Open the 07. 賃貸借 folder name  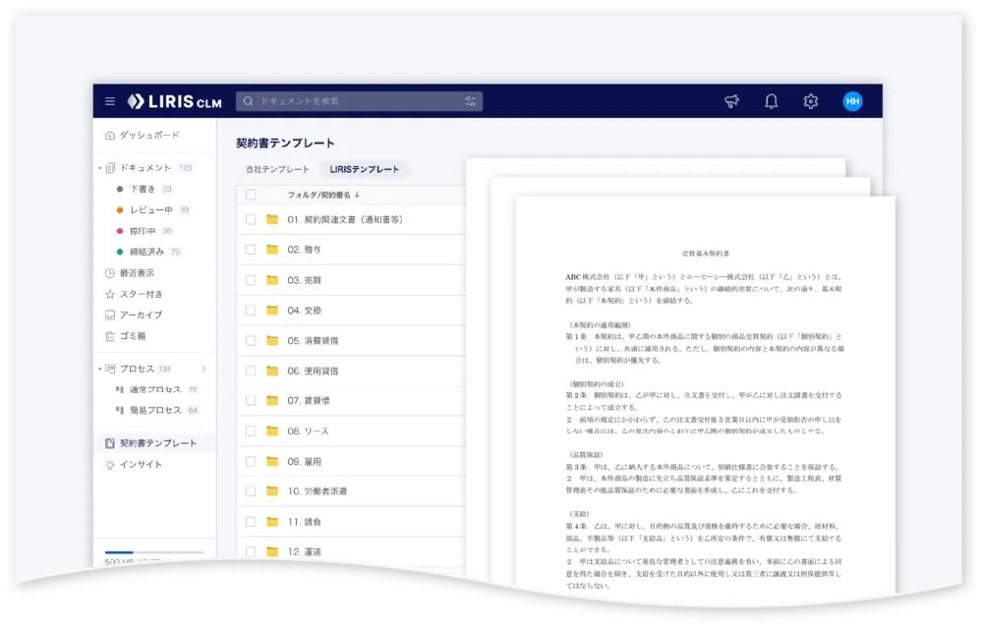pos(309,400)
